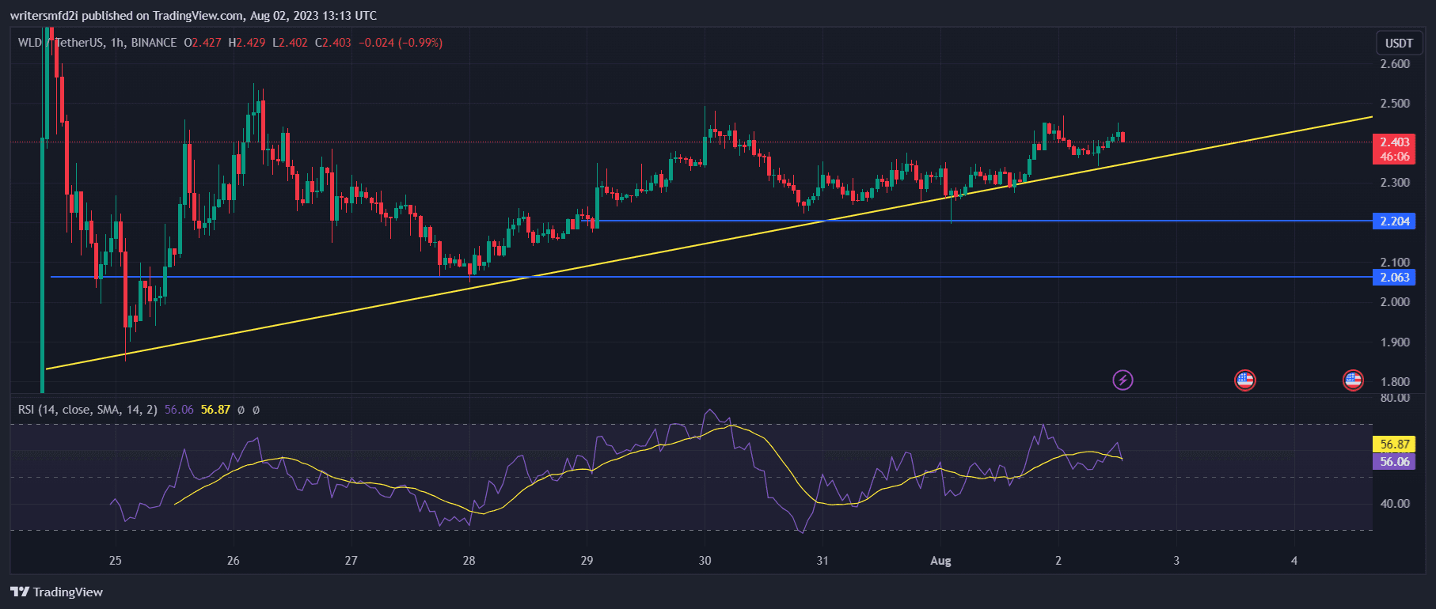Select the 2.063 horizontal line price tag
The image size is (1436, 609).
click(x=1394, y=278)
